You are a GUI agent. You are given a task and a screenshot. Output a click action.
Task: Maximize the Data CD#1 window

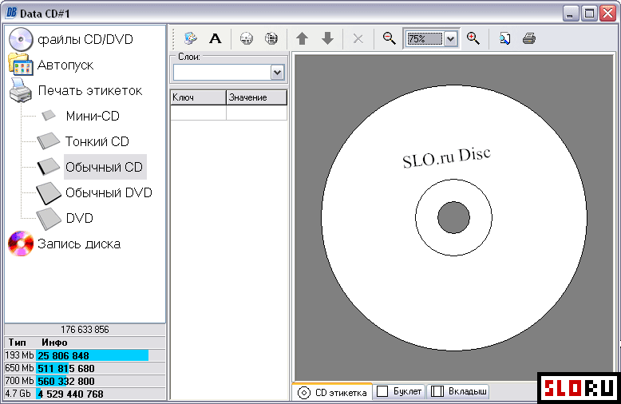click(x=589, y=14)
